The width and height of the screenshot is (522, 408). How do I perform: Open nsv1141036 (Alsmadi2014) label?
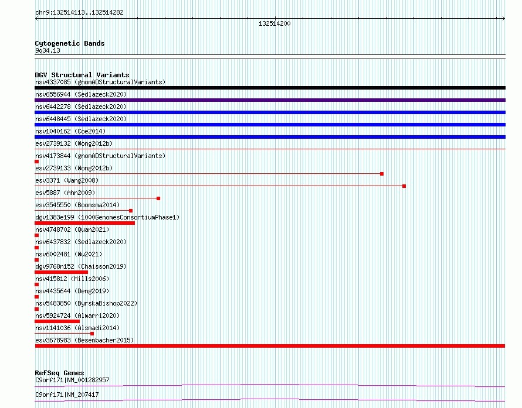click(x=77, y=328)
